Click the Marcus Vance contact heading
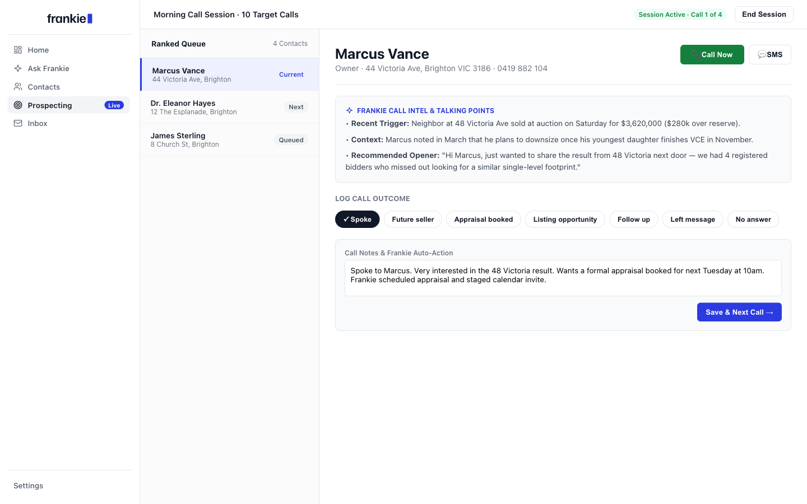This screenshot has width=807, height=504. pos(382,54)
